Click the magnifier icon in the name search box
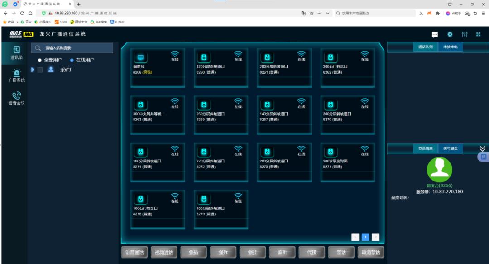Screen dimensions: 489x264 38,48
